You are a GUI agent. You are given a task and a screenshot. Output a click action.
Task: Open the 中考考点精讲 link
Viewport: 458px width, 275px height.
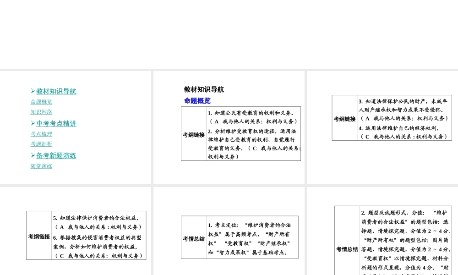56,123
